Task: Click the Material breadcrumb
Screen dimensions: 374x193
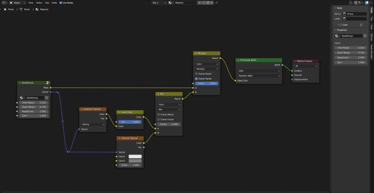Action: point(42,9)
